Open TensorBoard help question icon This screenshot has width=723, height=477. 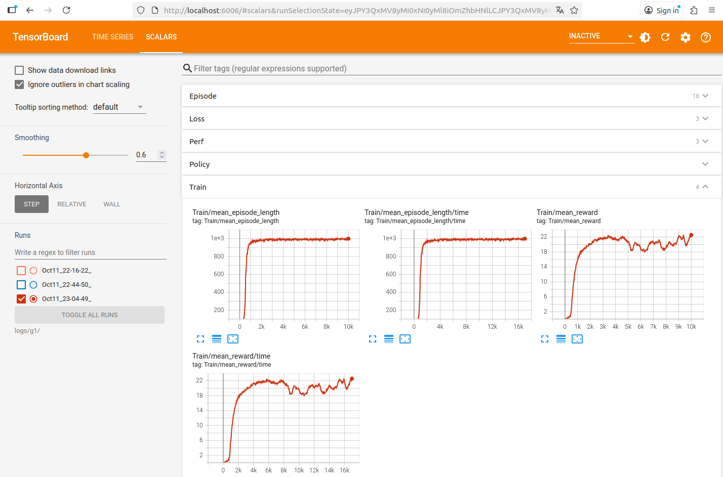coord(706,37)
